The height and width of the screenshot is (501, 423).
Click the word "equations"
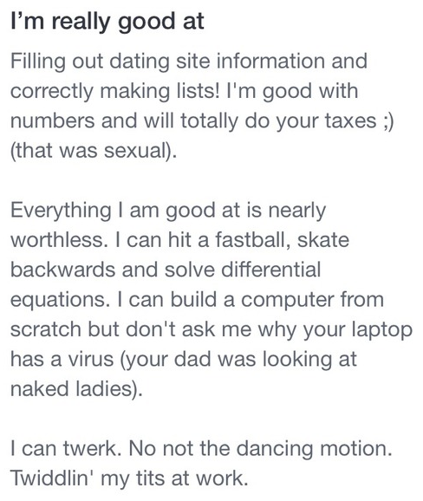[58, 301]
